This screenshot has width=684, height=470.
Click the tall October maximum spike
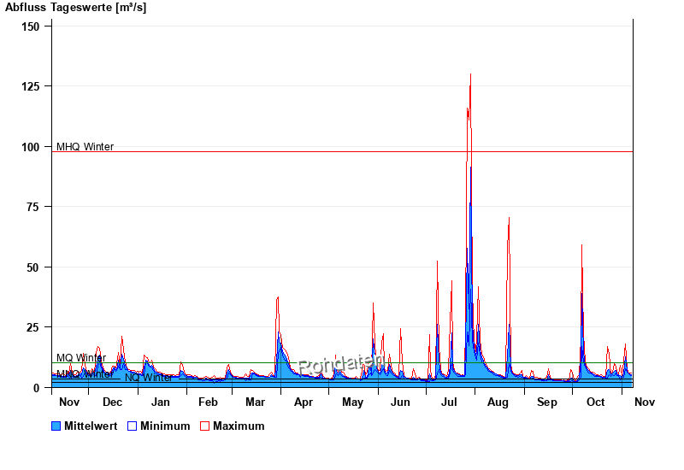[x=582, y=248]
